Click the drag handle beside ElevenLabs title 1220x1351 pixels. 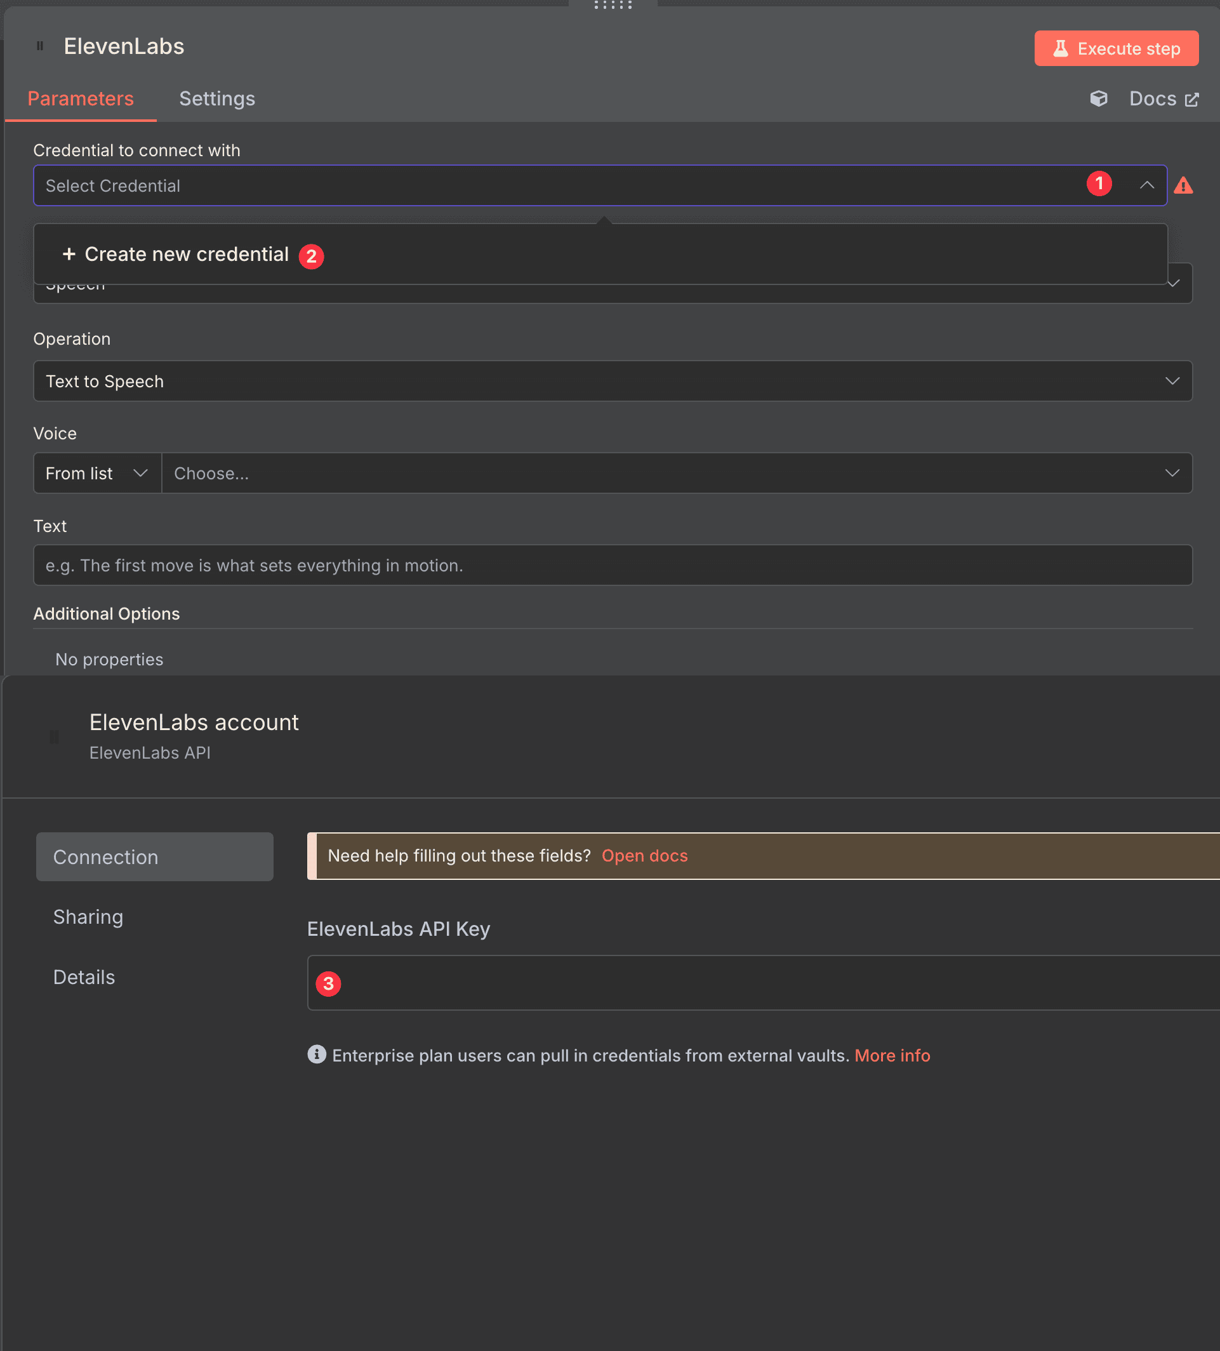pos(39,46)
